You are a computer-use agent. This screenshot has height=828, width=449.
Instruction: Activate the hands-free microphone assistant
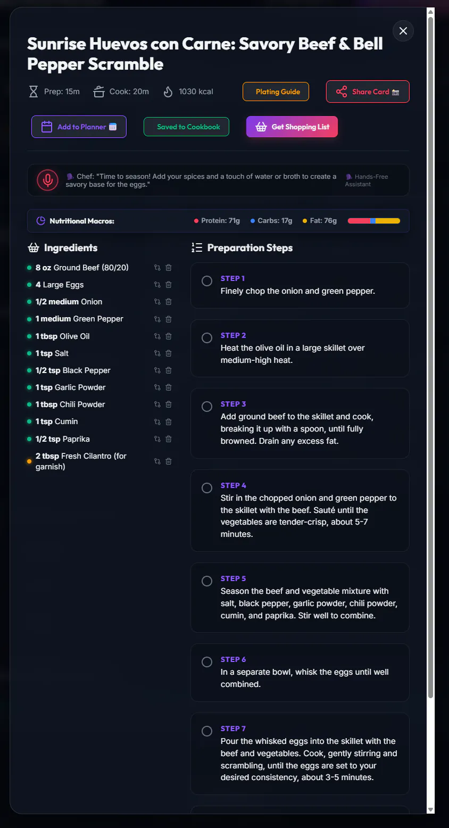[47, 180]
